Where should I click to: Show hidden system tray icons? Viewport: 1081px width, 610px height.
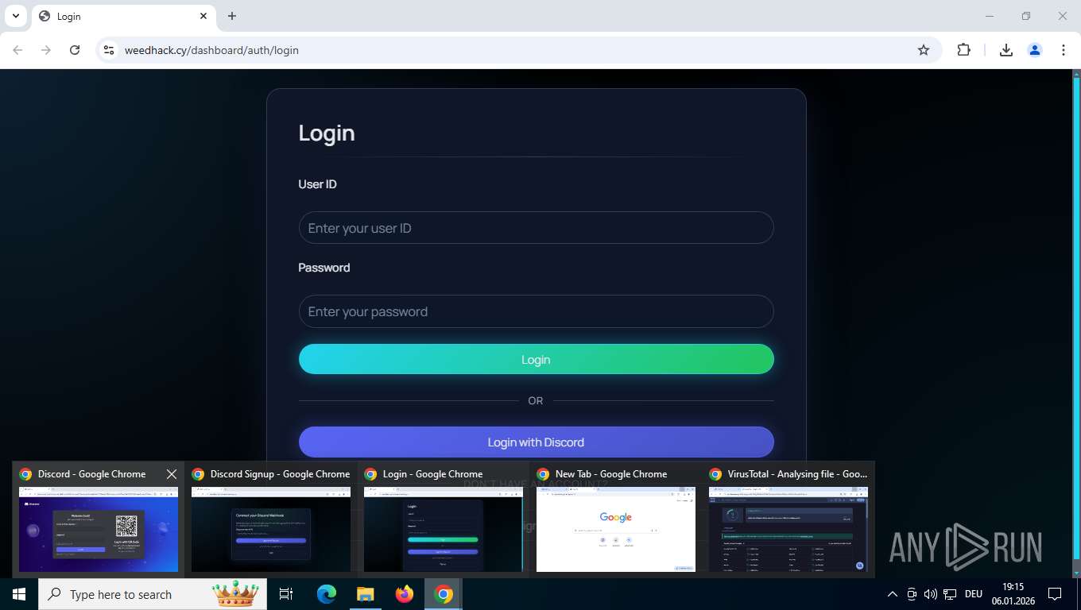point(892,594)
